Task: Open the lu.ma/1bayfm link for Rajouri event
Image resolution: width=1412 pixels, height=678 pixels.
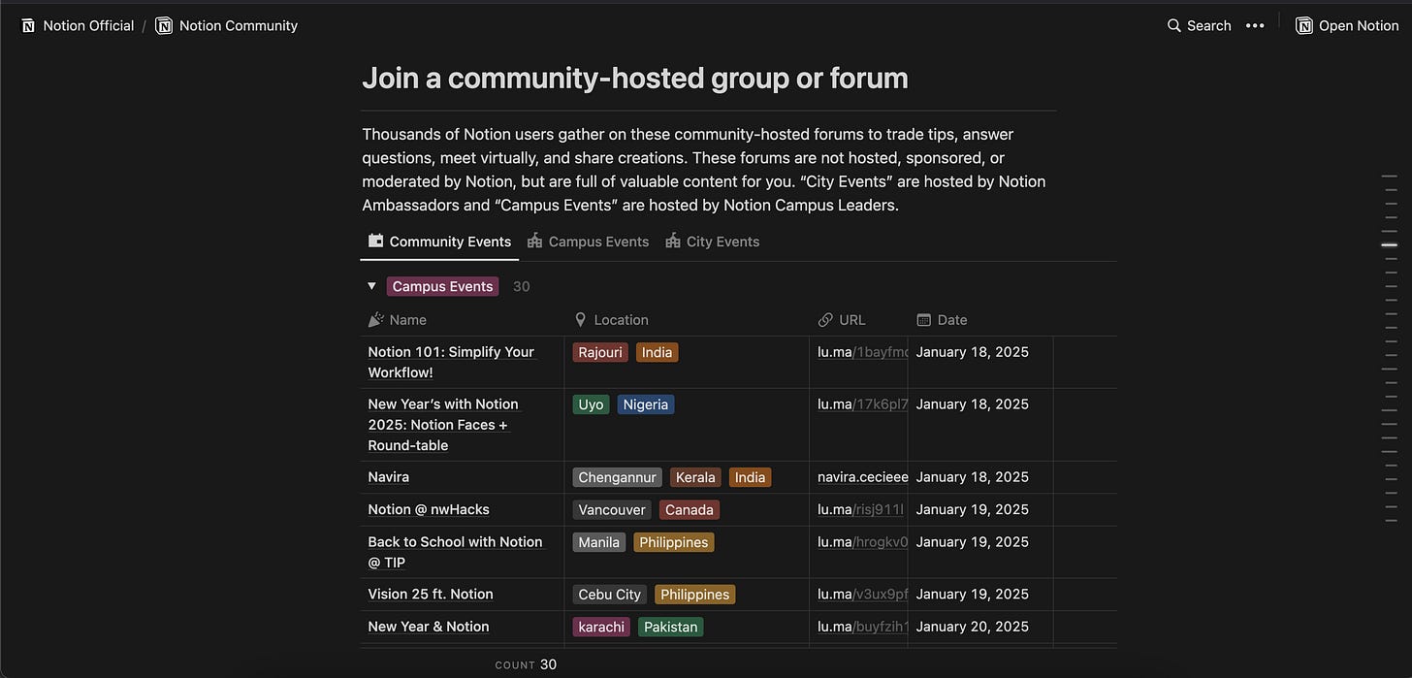Action: [x=862, y=352]
